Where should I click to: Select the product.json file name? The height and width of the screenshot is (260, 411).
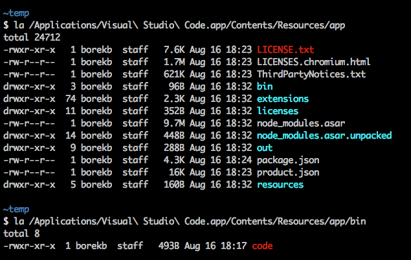point(288,172)
